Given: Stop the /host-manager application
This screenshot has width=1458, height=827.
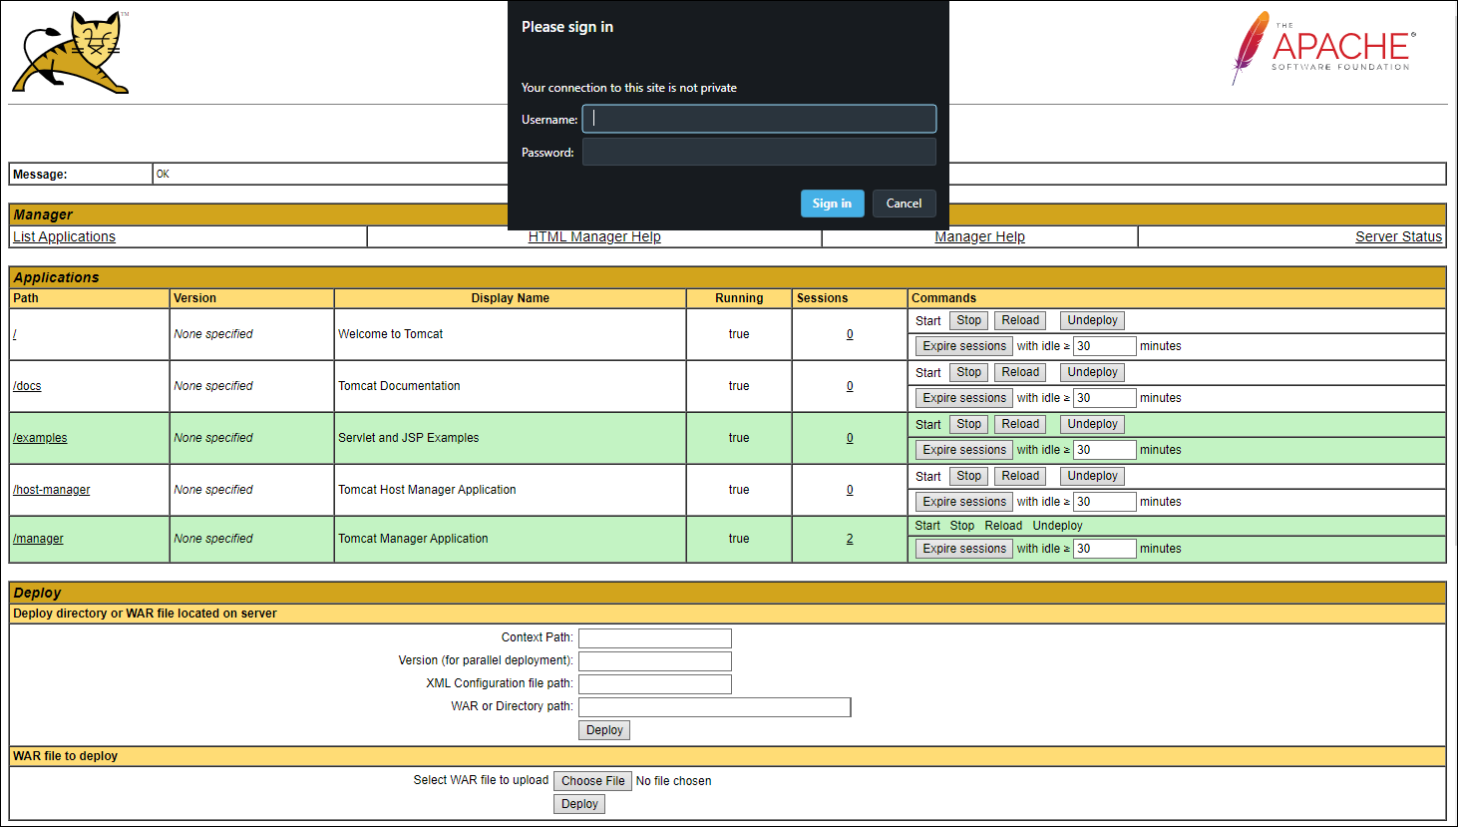Looking at the screenshot, I should [x=969, y=476].
